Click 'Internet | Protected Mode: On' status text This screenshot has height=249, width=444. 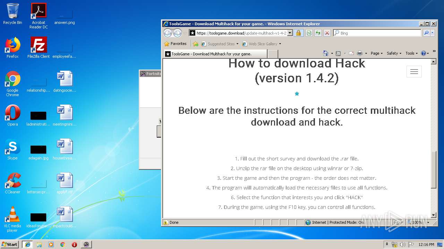tap(338, 222)
